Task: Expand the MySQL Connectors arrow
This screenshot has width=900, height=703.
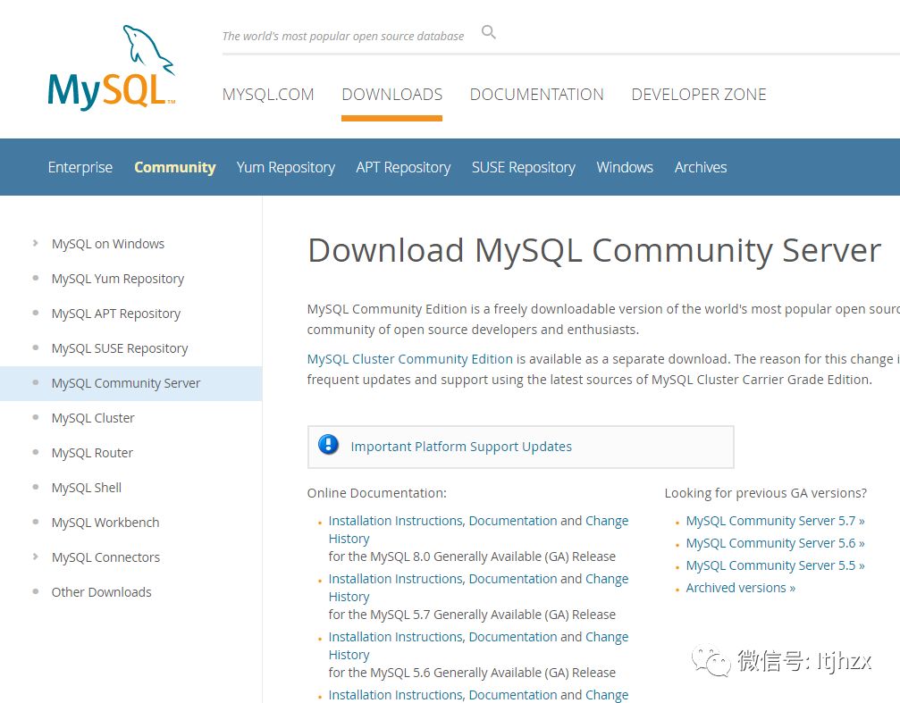Action: coord(36,557)
